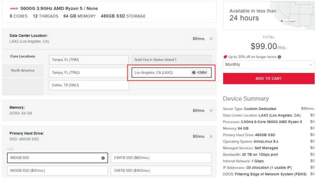The height and width of the screenshot is (178, 316).
Task: Click 'SSD: 480GB SSD' drive value
Action: tap(24, 139)
